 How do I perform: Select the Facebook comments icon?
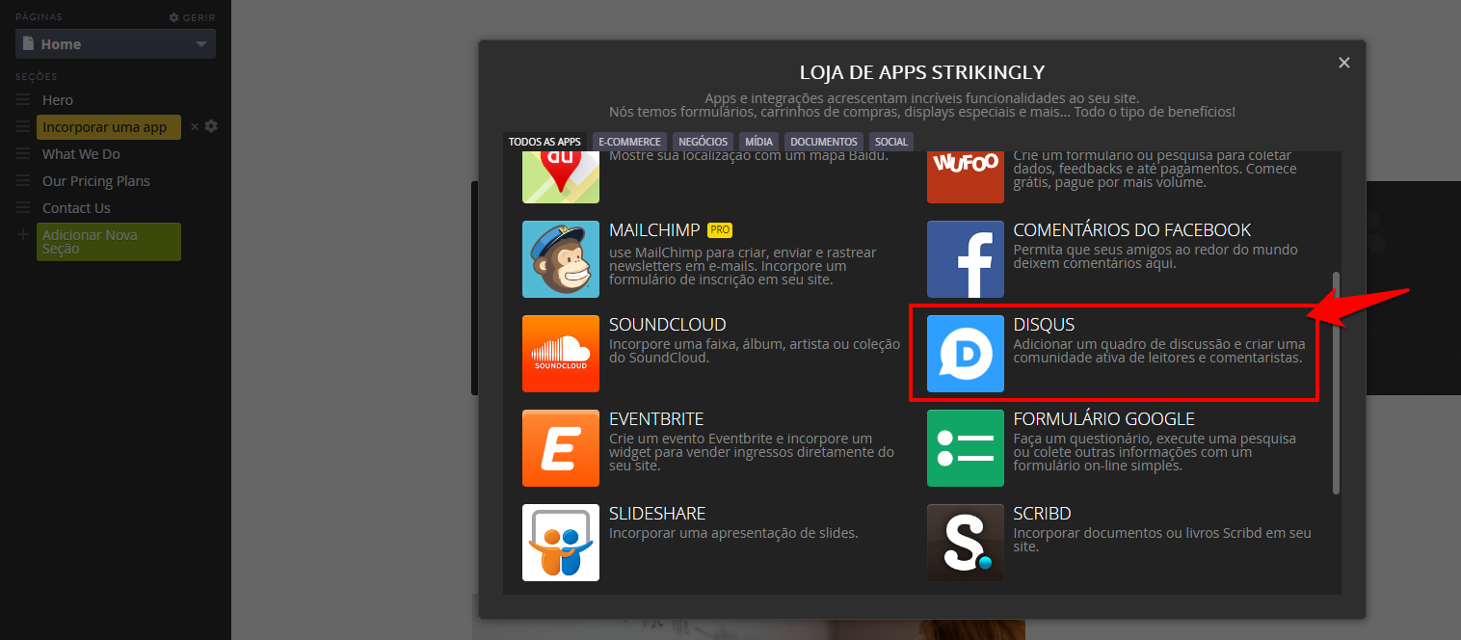pos(966,259)
